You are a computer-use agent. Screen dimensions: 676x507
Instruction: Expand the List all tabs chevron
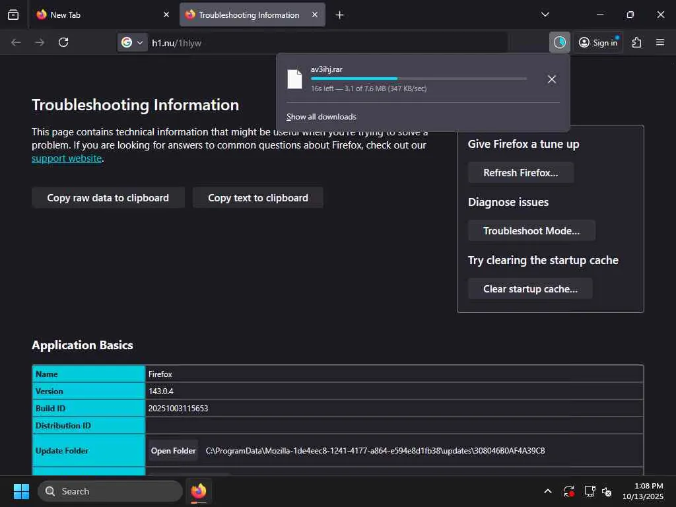coord(545,15)
